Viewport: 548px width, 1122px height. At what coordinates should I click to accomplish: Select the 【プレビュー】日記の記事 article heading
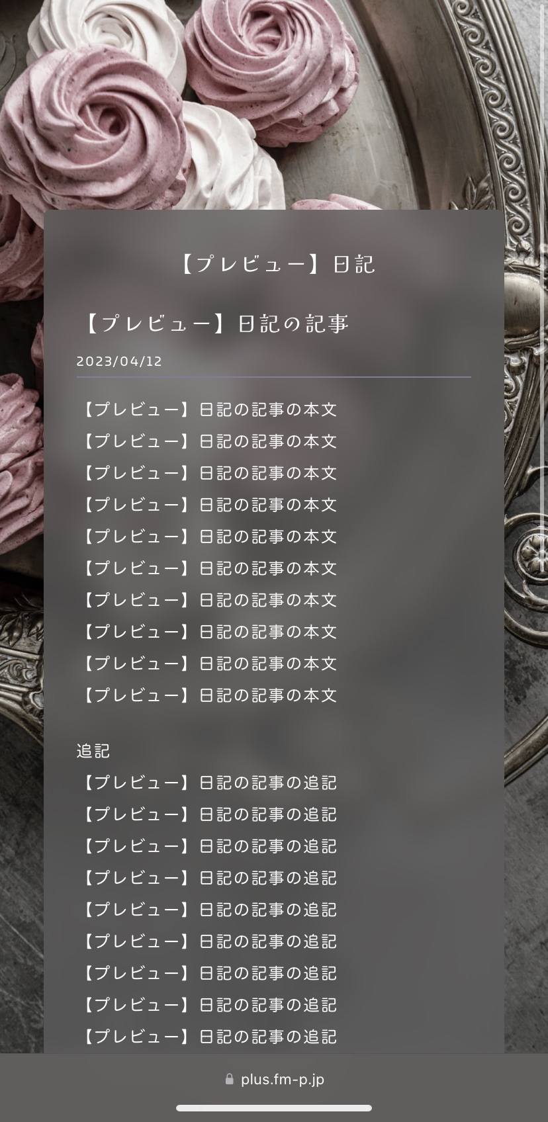click(x=213, y=324)
